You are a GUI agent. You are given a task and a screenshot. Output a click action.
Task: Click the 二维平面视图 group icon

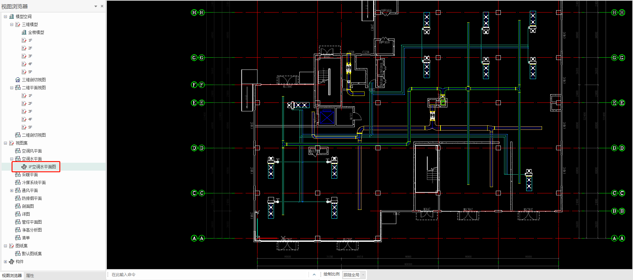[x=18, y=88]
